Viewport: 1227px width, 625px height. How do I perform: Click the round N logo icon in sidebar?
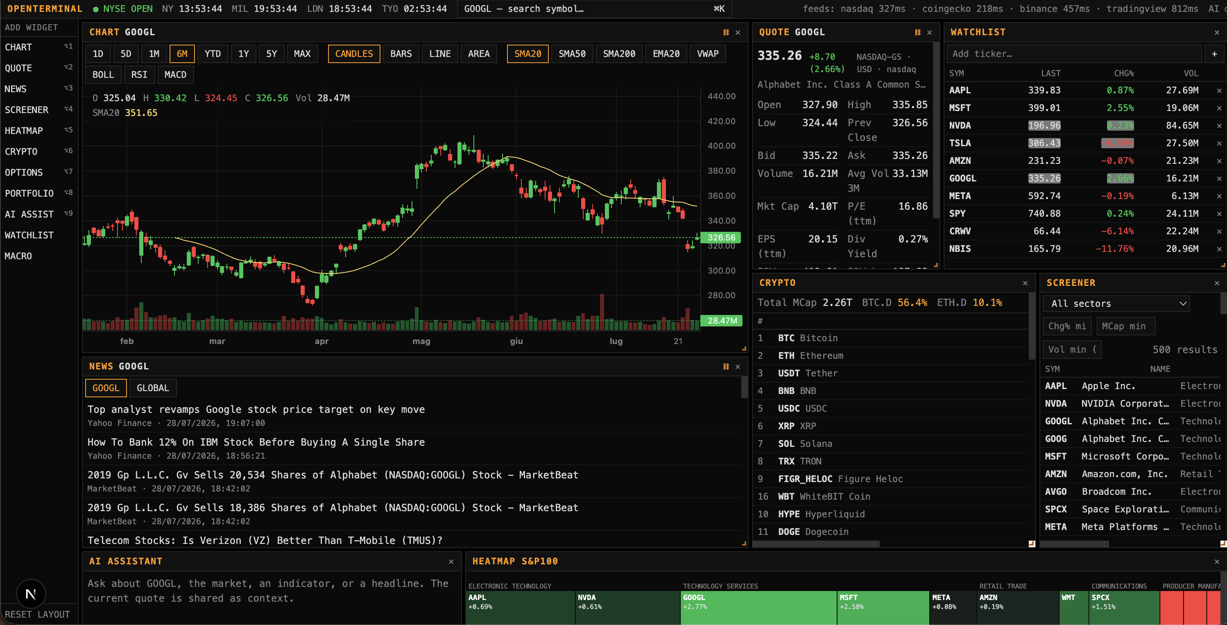click(31, 593)
